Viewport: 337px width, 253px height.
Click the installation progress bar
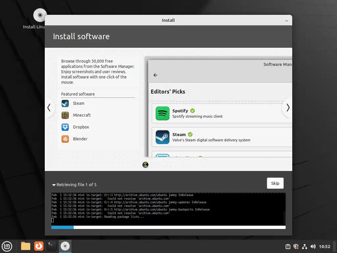pos(168,227)
